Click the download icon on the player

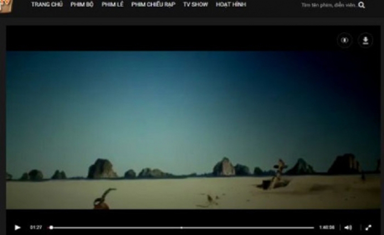coord(365,40)
